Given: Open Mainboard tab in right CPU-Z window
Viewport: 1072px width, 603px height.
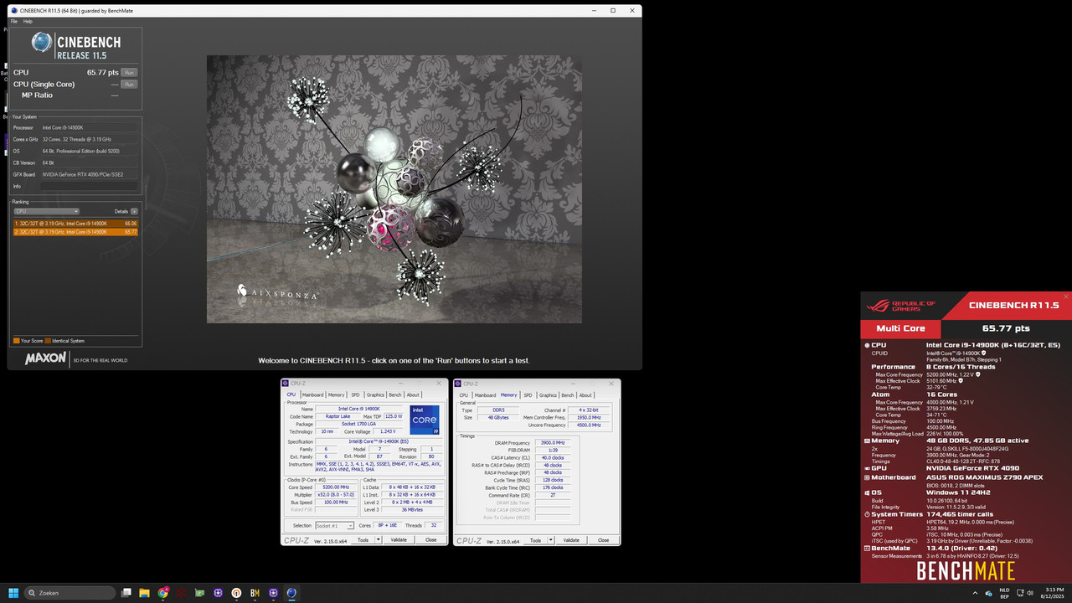Looking at the screenshot, I should click(x=485, y=395).
